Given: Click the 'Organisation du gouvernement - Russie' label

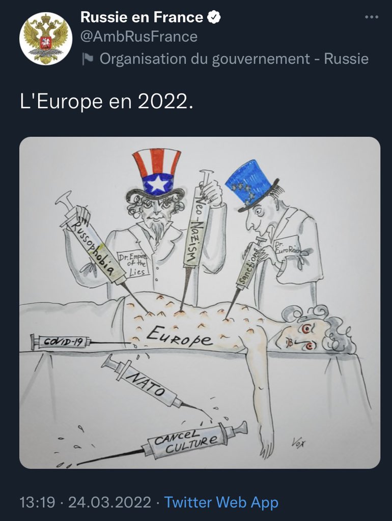Looking at the screenshot, I should pyautogui.click(x=234, y=59).
